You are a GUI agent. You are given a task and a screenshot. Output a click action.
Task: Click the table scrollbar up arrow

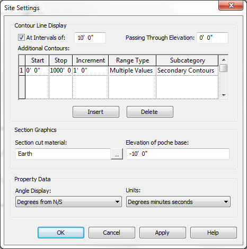coord(224,60)
